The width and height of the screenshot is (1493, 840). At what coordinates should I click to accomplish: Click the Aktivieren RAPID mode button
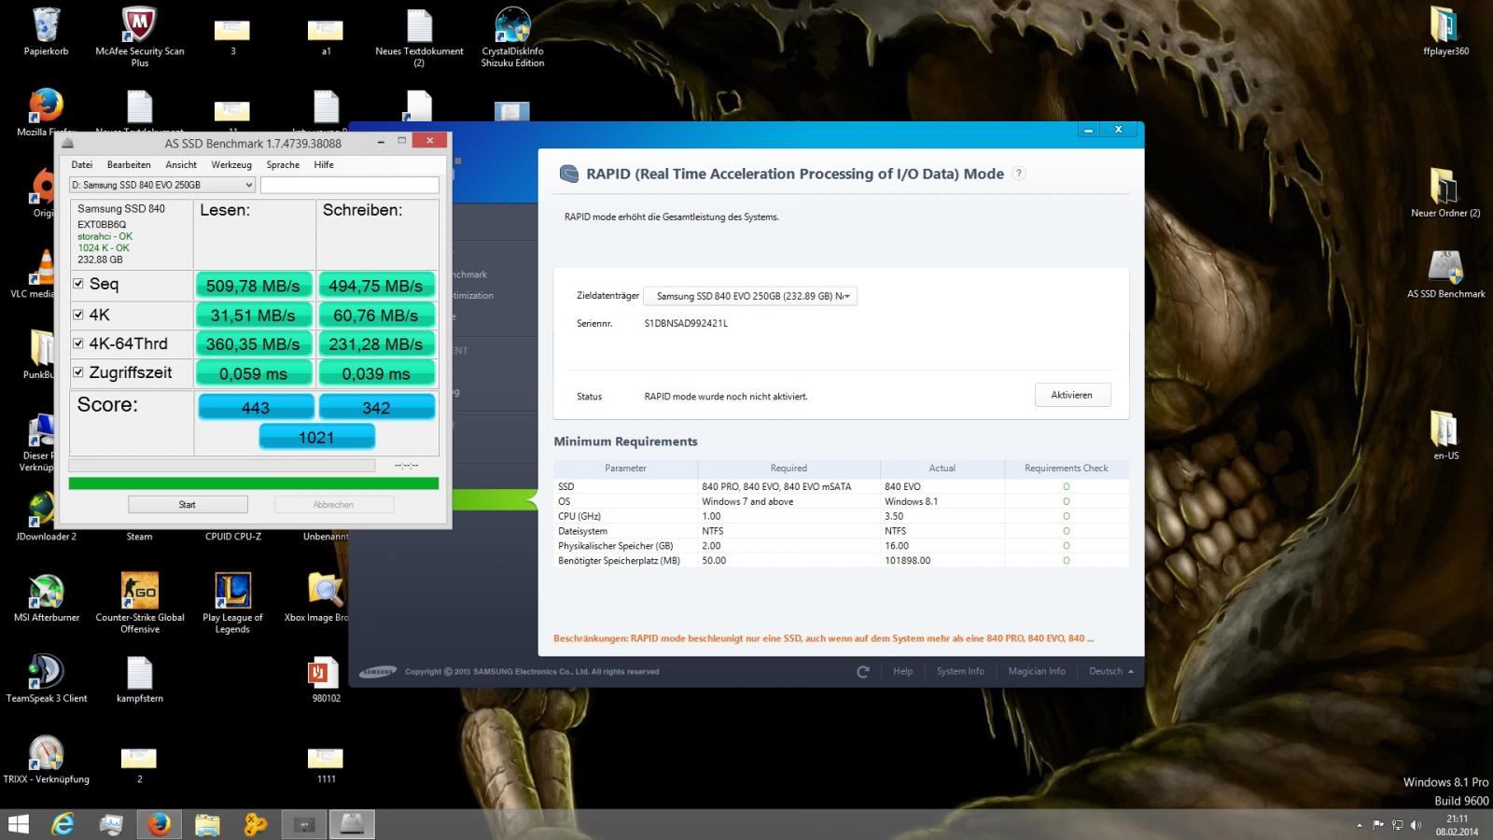1072,395
